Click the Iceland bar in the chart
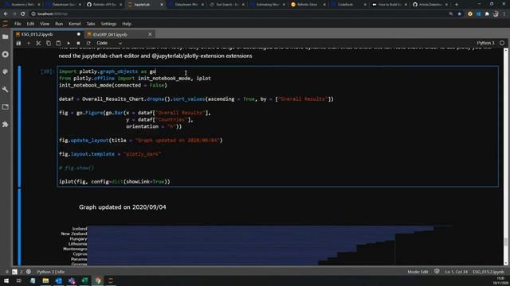The height and width of the screenshot is (286, 510). [261, 229]
